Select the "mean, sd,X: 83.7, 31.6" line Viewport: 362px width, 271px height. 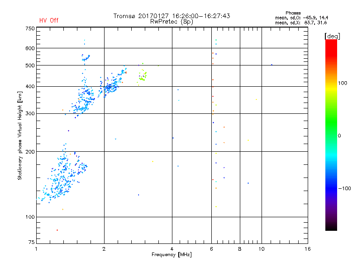pos(301,23)
